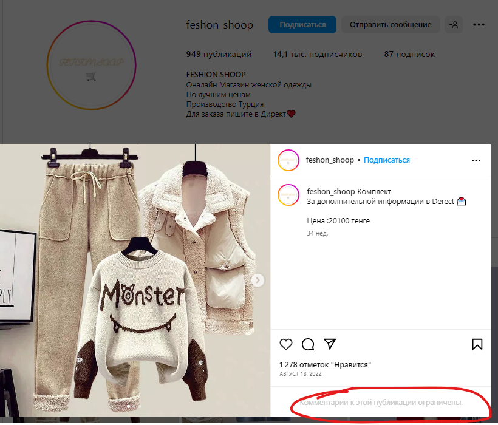Open the 87 подписок list

tap(409, 55)
